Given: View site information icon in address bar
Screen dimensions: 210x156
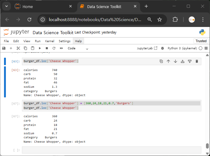Looking at the screenshot, I should point(43,20).
